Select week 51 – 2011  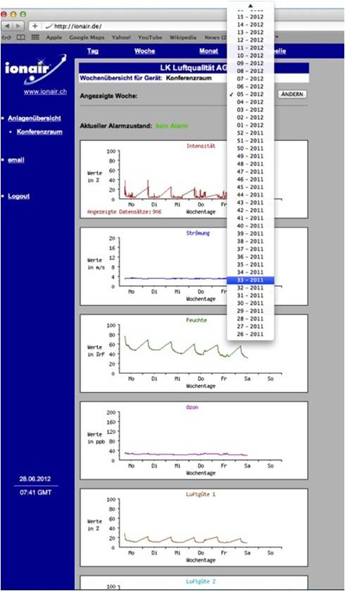(251, 140)
